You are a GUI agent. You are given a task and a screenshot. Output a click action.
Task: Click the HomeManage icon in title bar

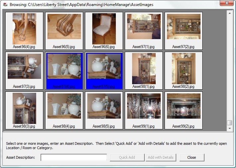(x=5, y=5)
